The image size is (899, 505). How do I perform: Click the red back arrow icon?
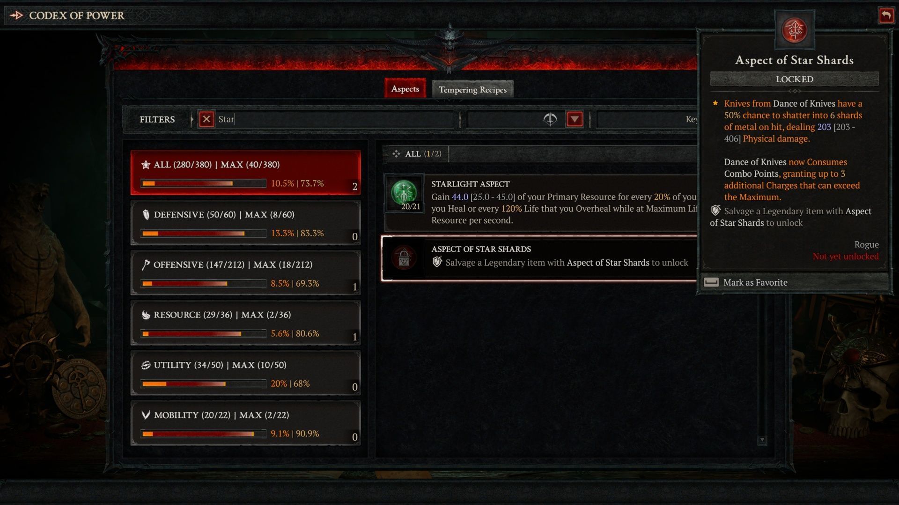885,15
